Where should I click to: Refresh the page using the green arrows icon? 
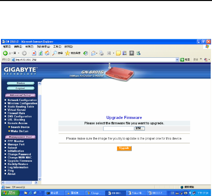41,53
